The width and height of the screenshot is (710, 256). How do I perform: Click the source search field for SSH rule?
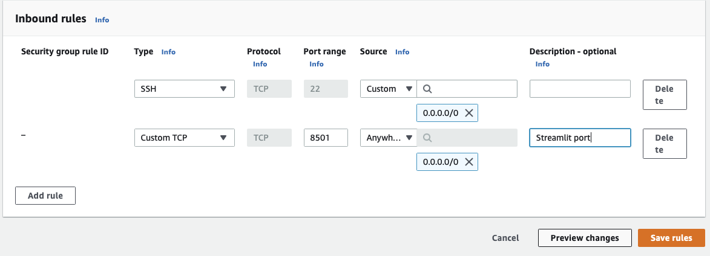click(467, 89)
